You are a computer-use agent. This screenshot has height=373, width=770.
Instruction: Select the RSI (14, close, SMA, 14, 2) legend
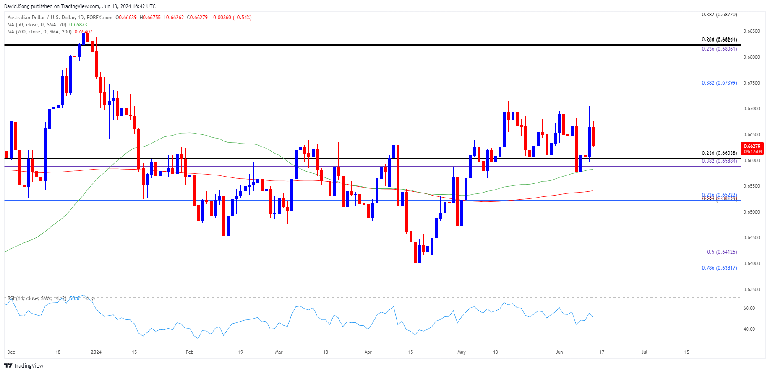tap(37, 298)
